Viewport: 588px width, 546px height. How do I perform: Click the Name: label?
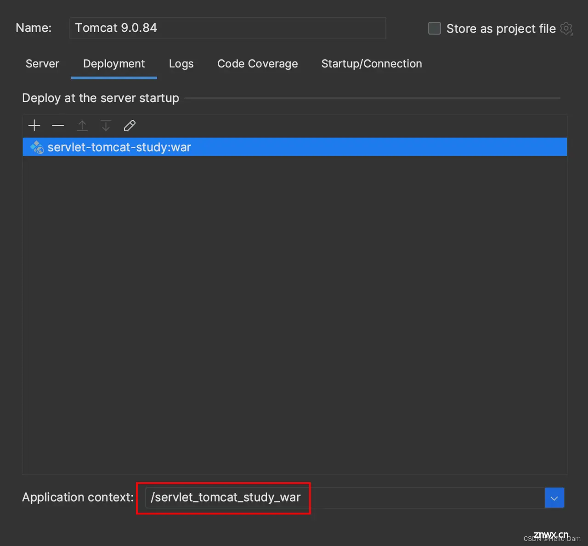click(34, 28)
